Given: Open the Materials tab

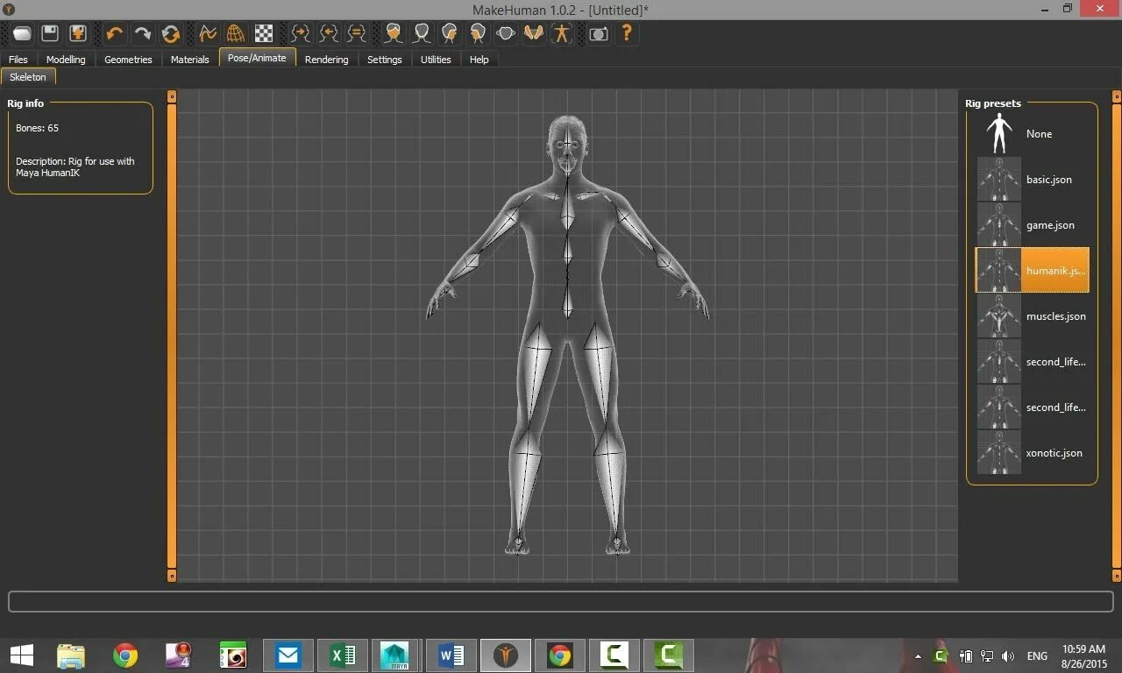Looking at the screenshot, I should [x=190, y=59].
